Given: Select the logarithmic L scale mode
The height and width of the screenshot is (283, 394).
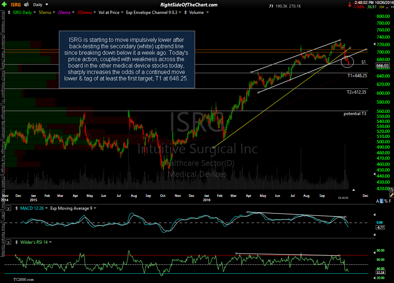Looking at the screenshot, I should point(381,201).
